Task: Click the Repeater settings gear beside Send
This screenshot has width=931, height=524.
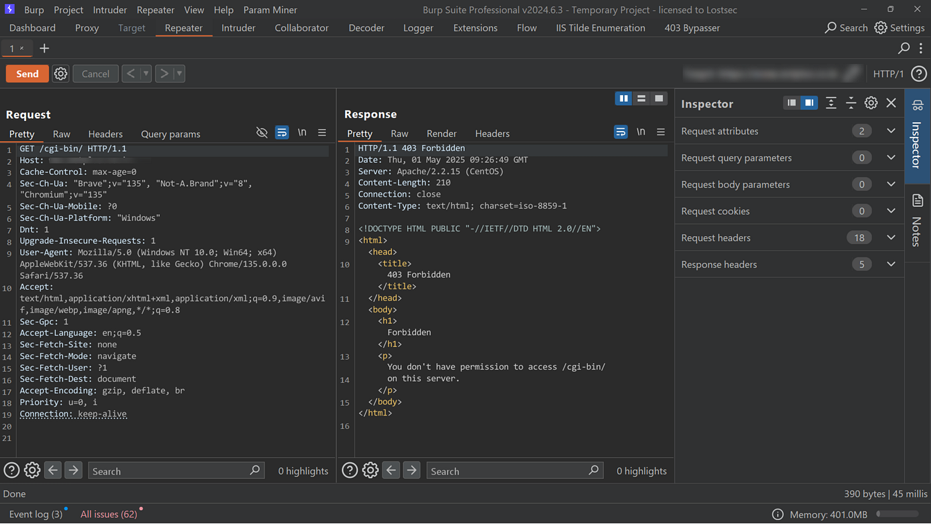Action: 61,74
